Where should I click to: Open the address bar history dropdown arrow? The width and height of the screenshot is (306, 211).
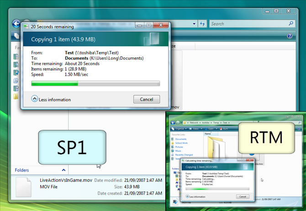pyautogui.click(x=194, y=24)
